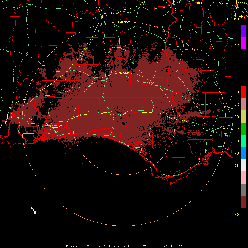This screenshot has width=248, height=248.
Task: Click the HR legend label
Action: [x=237, y=129]
